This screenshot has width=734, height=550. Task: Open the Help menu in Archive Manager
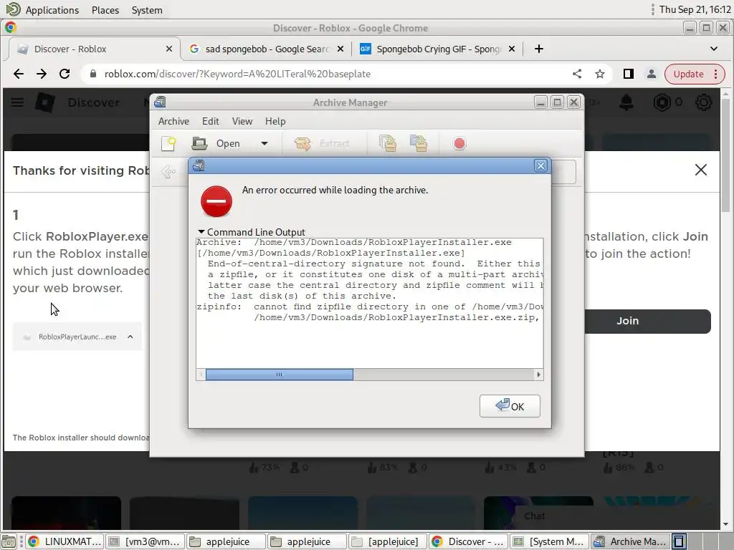pyautogui.click(x=275, y=121)
